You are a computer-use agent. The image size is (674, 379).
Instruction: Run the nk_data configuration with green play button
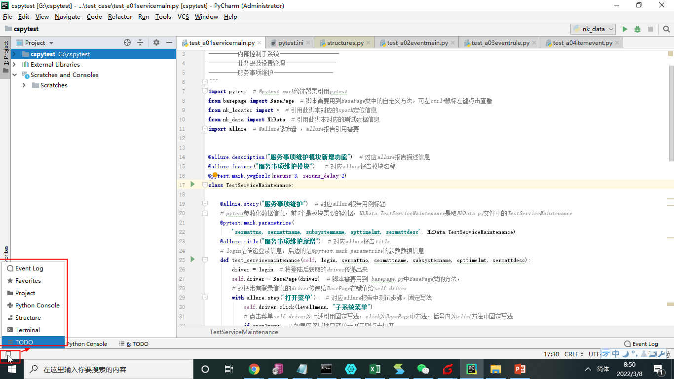625,29
